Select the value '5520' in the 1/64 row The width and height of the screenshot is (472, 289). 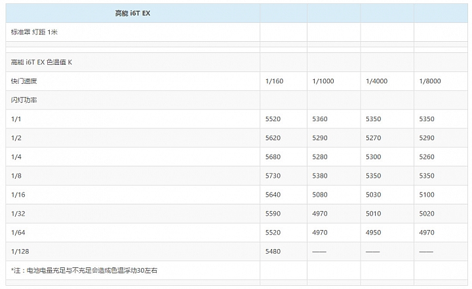[273, 233]
